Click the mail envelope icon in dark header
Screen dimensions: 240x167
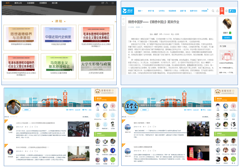(103, 3)
